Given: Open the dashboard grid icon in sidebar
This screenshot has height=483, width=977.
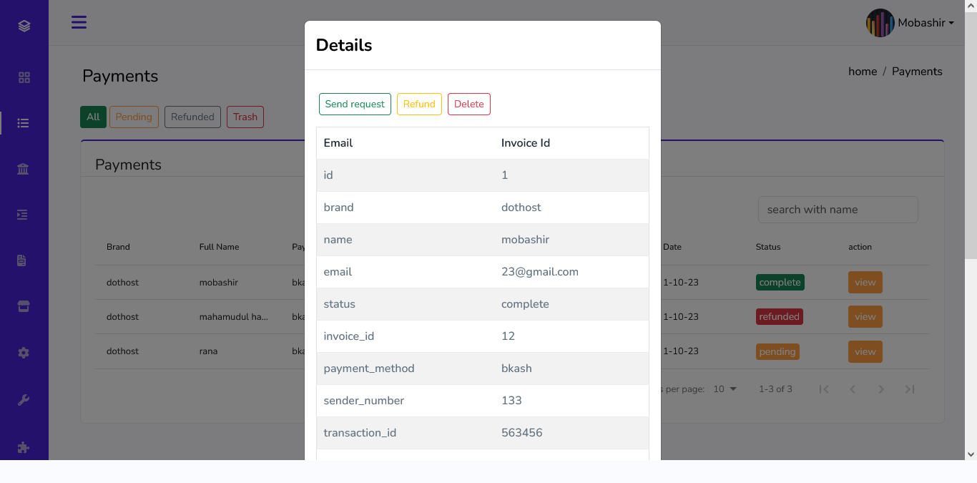Looking at the screenshot, I should coord(24,77).
